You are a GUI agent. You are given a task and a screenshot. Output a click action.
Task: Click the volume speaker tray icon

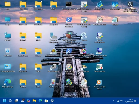tap(121, 101)
